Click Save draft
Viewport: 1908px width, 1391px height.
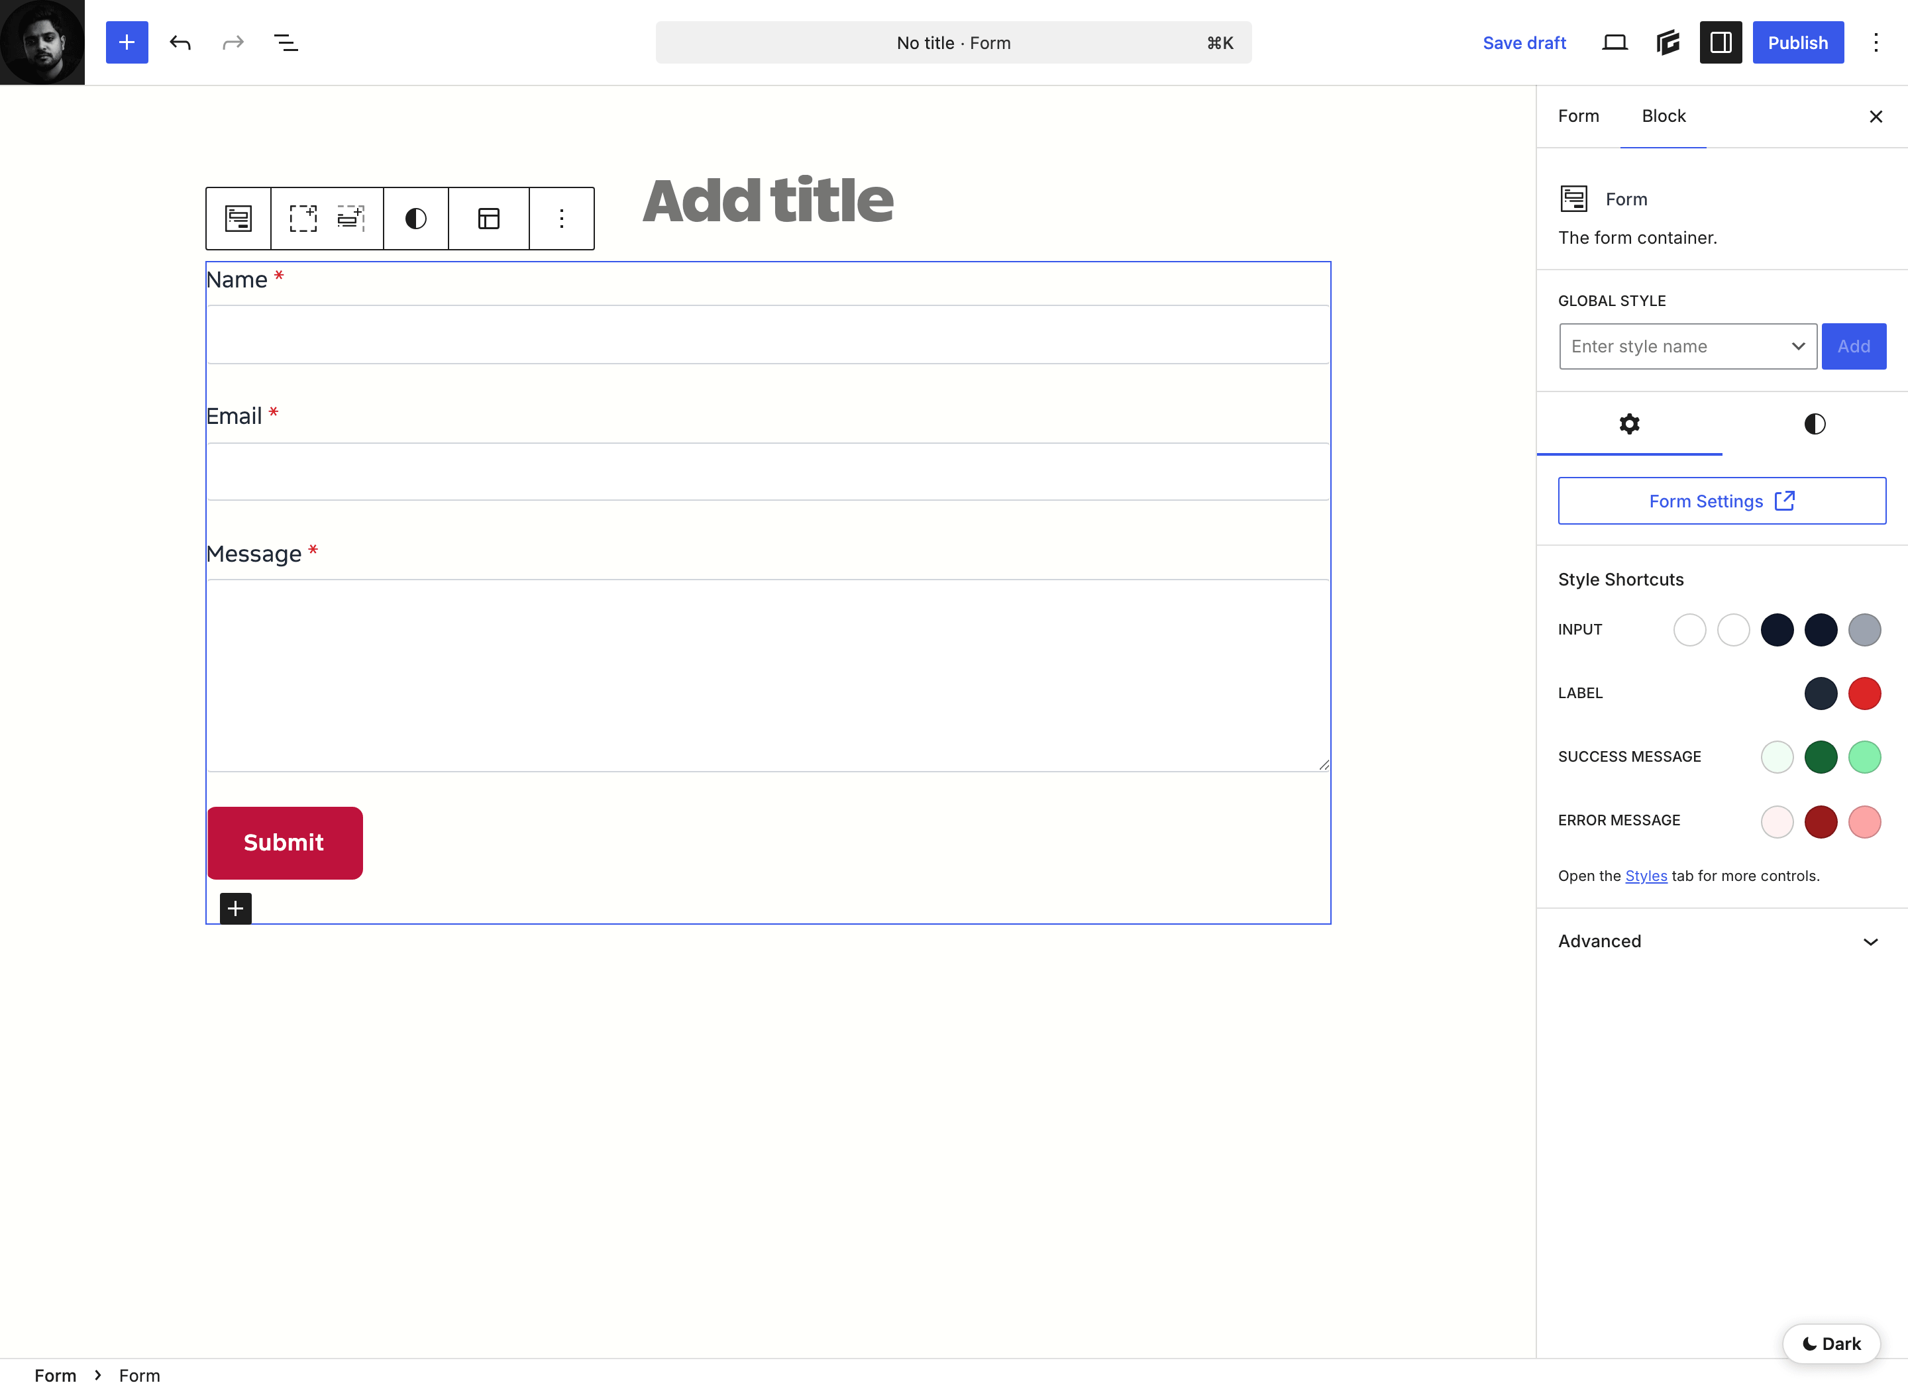click(1524, 42)
